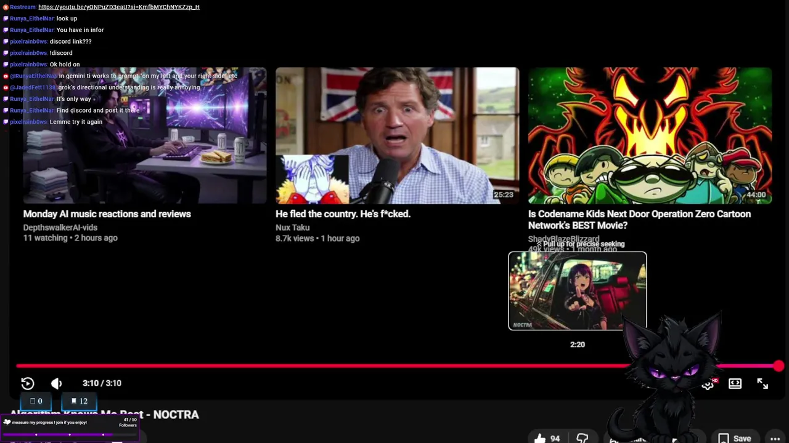Click chat message "!discord"
The image size is (789, 443).
click(x=61, y=53)
